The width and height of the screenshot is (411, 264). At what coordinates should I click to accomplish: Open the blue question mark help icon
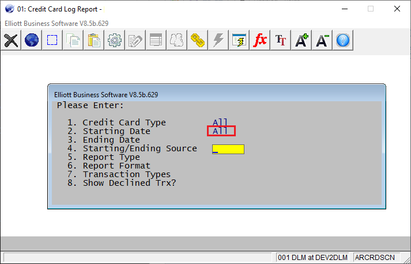tap(343, 40)
